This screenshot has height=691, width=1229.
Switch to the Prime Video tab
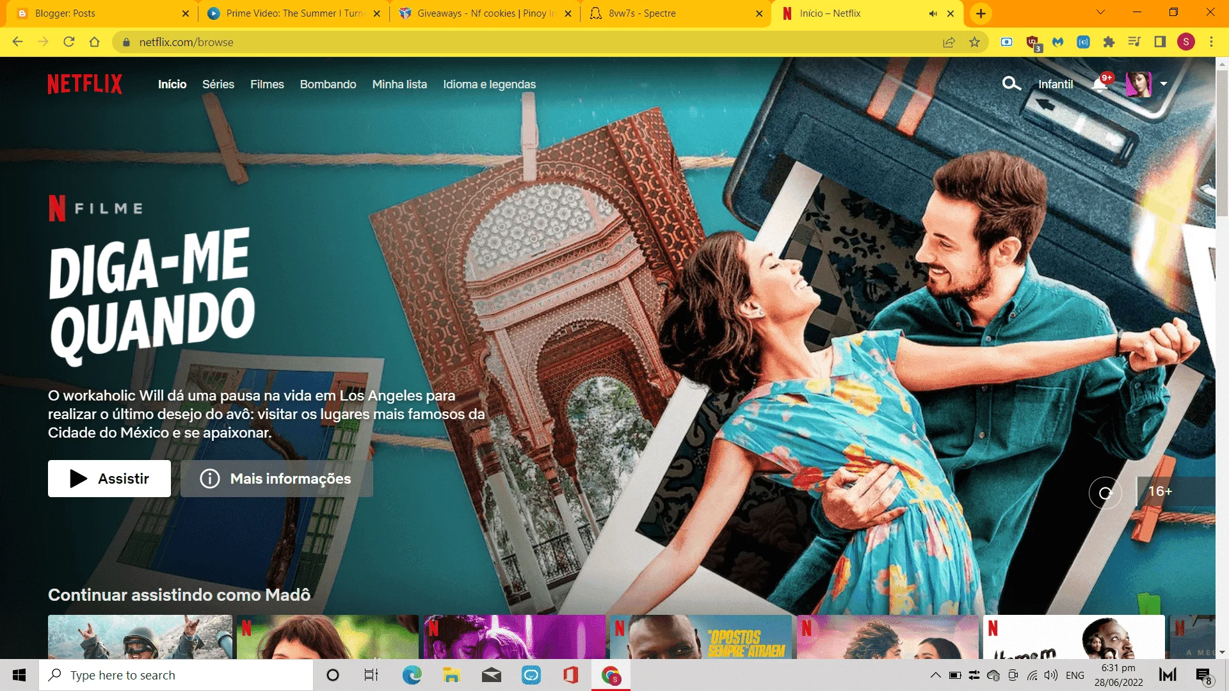click(293, 13)
